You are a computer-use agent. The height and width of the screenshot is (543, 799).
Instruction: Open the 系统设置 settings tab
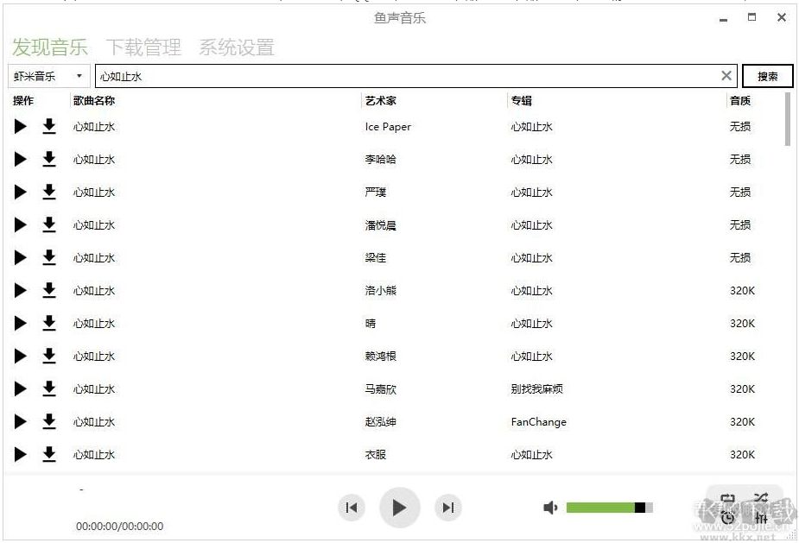(x=237, y=47)
